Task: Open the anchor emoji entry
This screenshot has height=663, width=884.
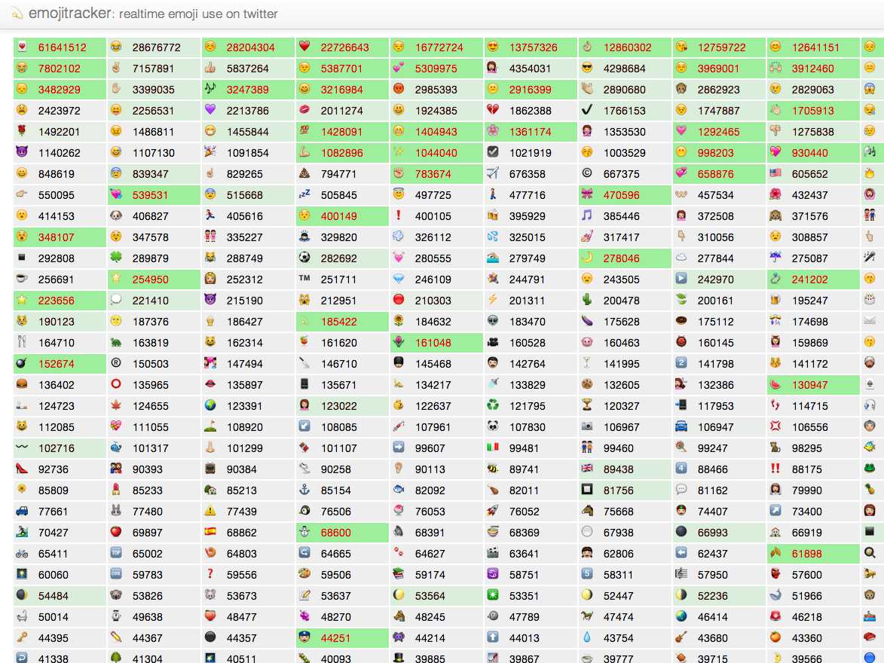Action: [x=304, y=490]
